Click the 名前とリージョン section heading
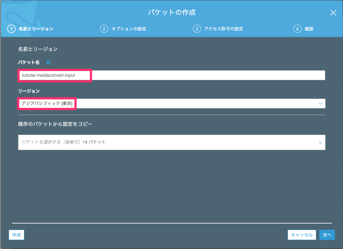343x249 pixels. point(38,49)
